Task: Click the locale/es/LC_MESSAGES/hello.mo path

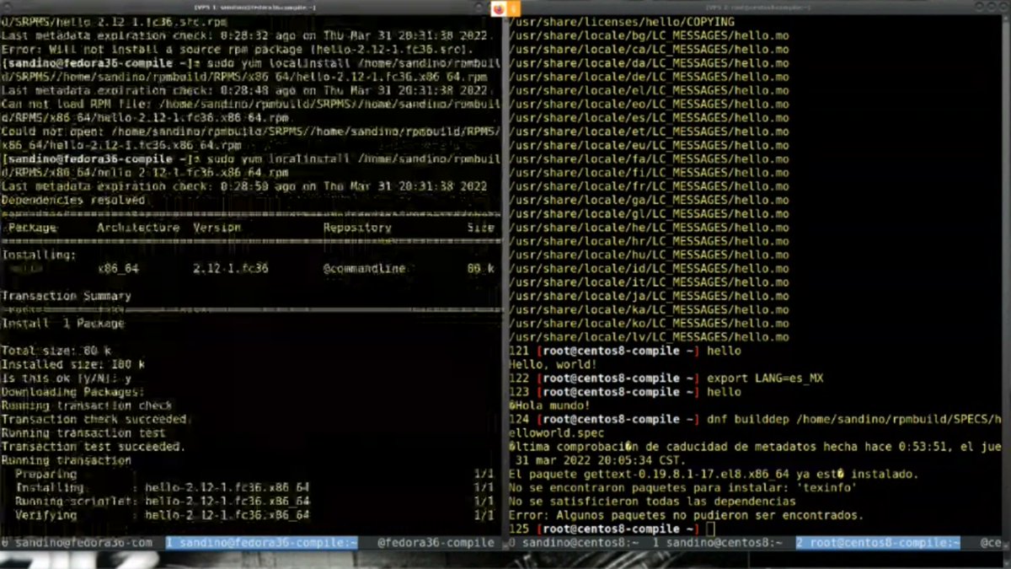Action: point(649,118)
